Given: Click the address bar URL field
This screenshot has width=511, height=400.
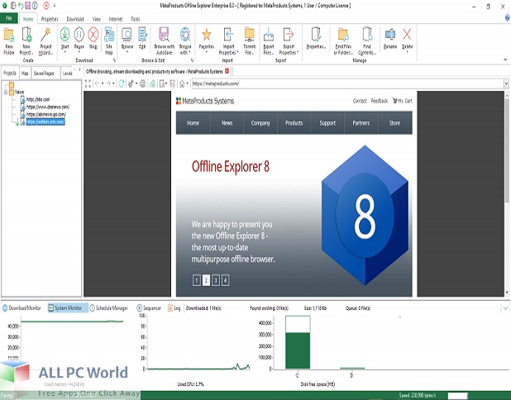Looking at the screenshot, I should [x=347, y=83].
